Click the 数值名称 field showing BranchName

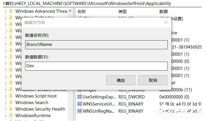[x=96, y=44]
